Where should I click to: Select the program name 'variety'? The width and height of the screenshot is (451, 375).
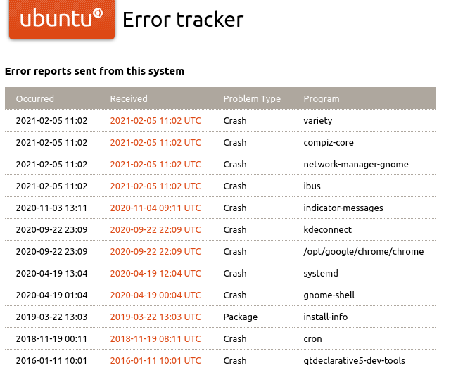[x=318, y=121]
